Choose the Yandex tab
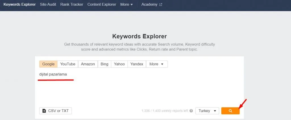The width and height of the screenshot is (291, 120). (137, 64)
